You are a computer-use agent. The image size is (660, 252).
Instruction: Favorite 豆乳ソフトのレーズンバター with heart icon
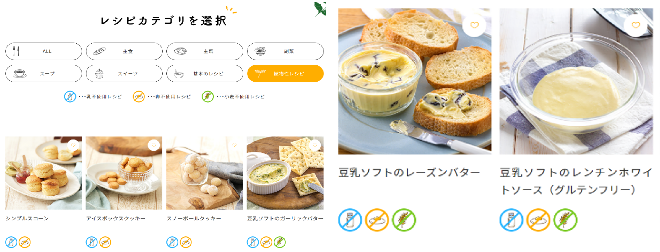tap(474, 25)
